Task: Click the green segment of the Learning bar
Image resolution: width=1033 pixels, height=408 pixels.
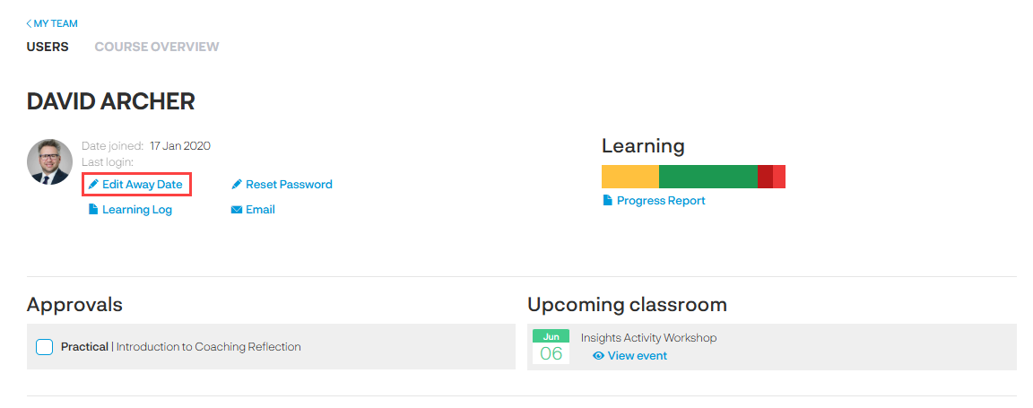Action: 707,177
